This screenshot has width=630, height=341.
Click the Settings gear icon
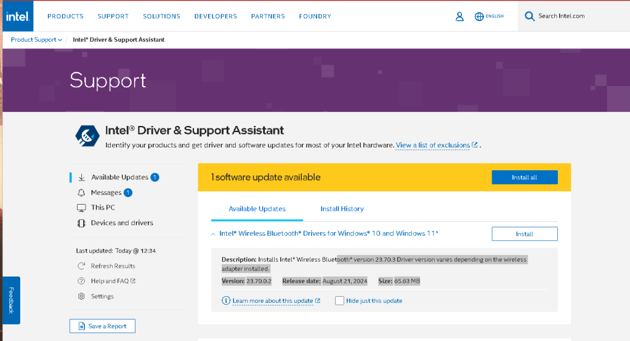click(81, 296)
